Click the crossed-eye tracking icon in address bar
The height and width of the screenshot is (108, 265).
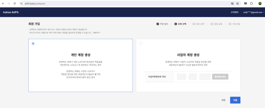click(232, 4)
